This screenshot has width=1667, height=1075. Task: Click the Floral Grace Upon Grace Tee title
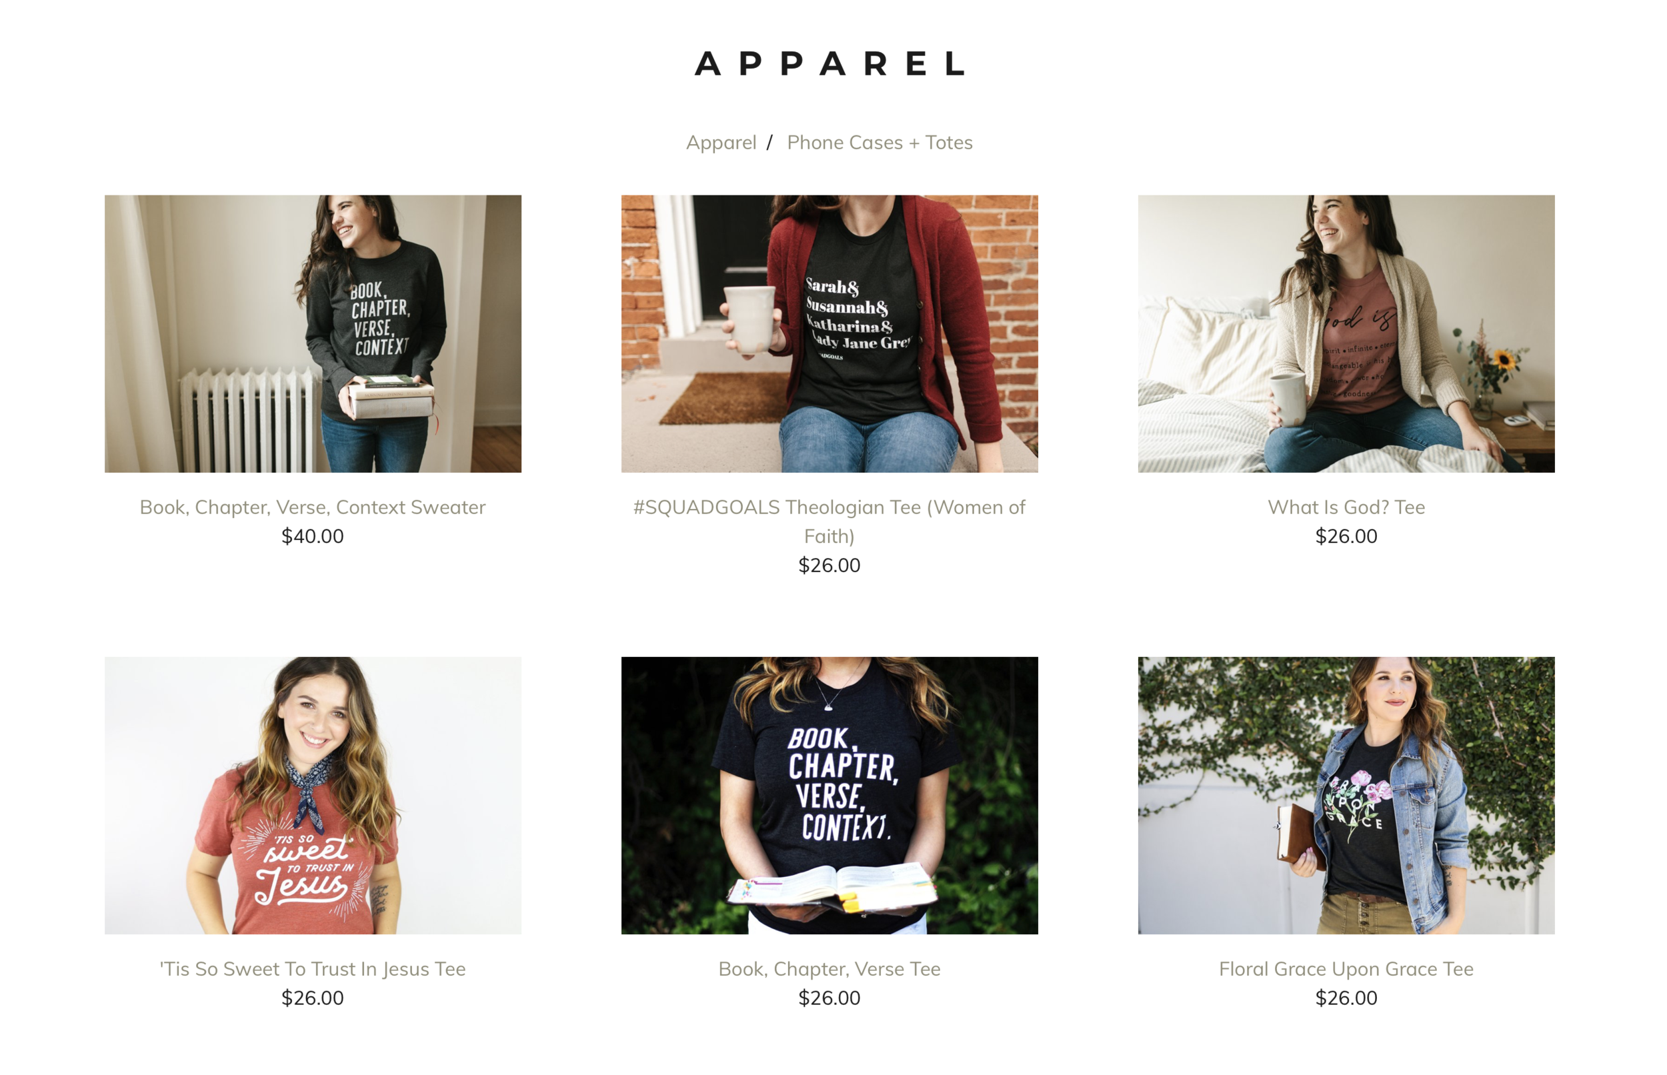[1346, 969]
